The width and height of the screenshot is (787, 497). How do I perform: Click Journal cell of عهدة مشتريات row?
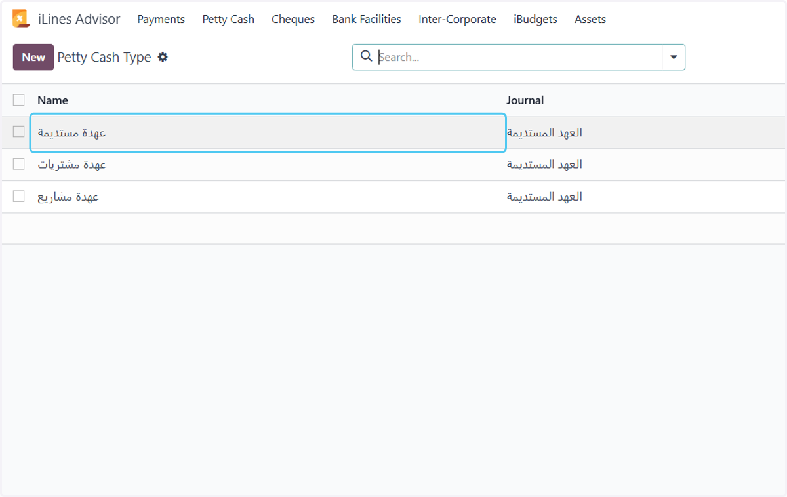(x=544, y=165)
